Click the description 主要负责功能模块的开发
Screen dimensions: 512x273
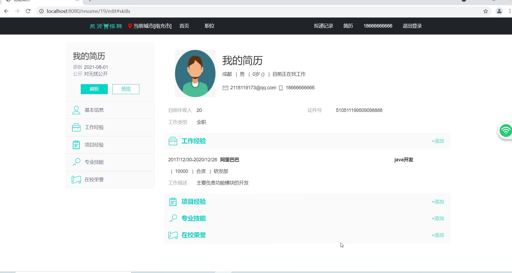point(223,183)
